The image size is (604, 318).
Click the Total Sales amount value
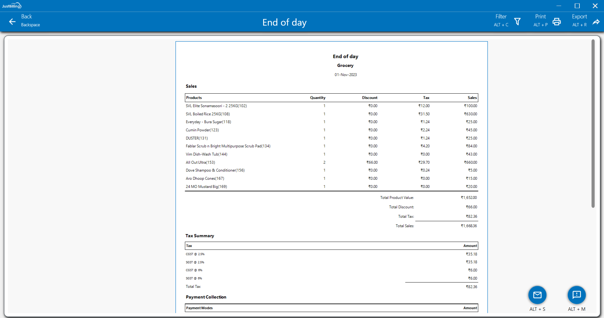(469, 226)
